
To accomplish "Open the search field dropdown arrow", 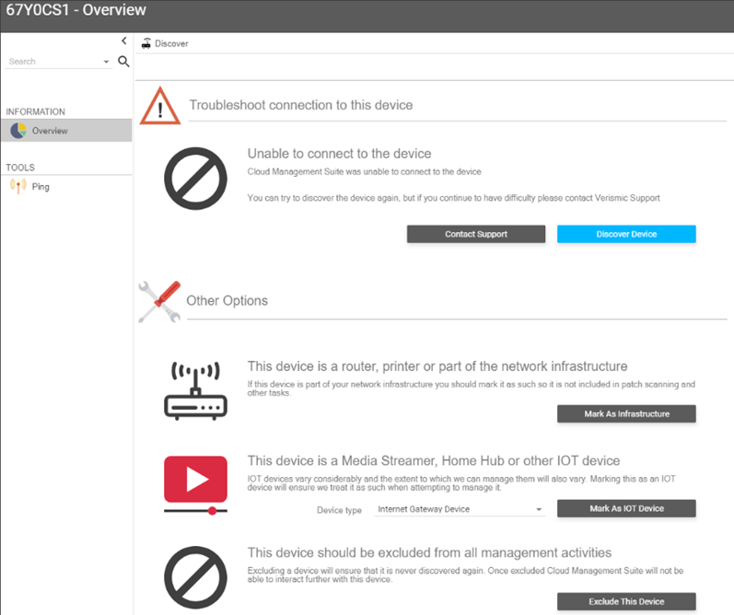I will coord(106,62).
